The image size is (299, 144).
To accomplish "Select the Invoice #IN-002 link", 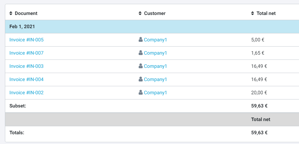I will pos(27,93).
